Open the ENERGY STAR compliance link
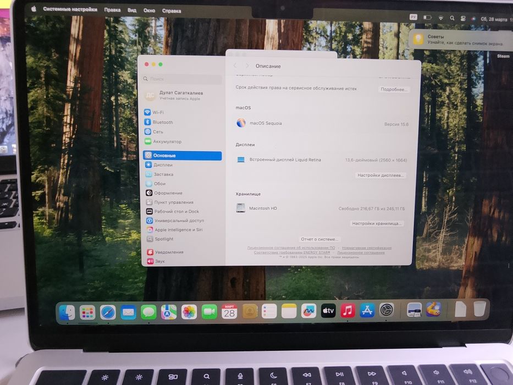The width and height of the screenshot is (513, 385). click(292, 252)
